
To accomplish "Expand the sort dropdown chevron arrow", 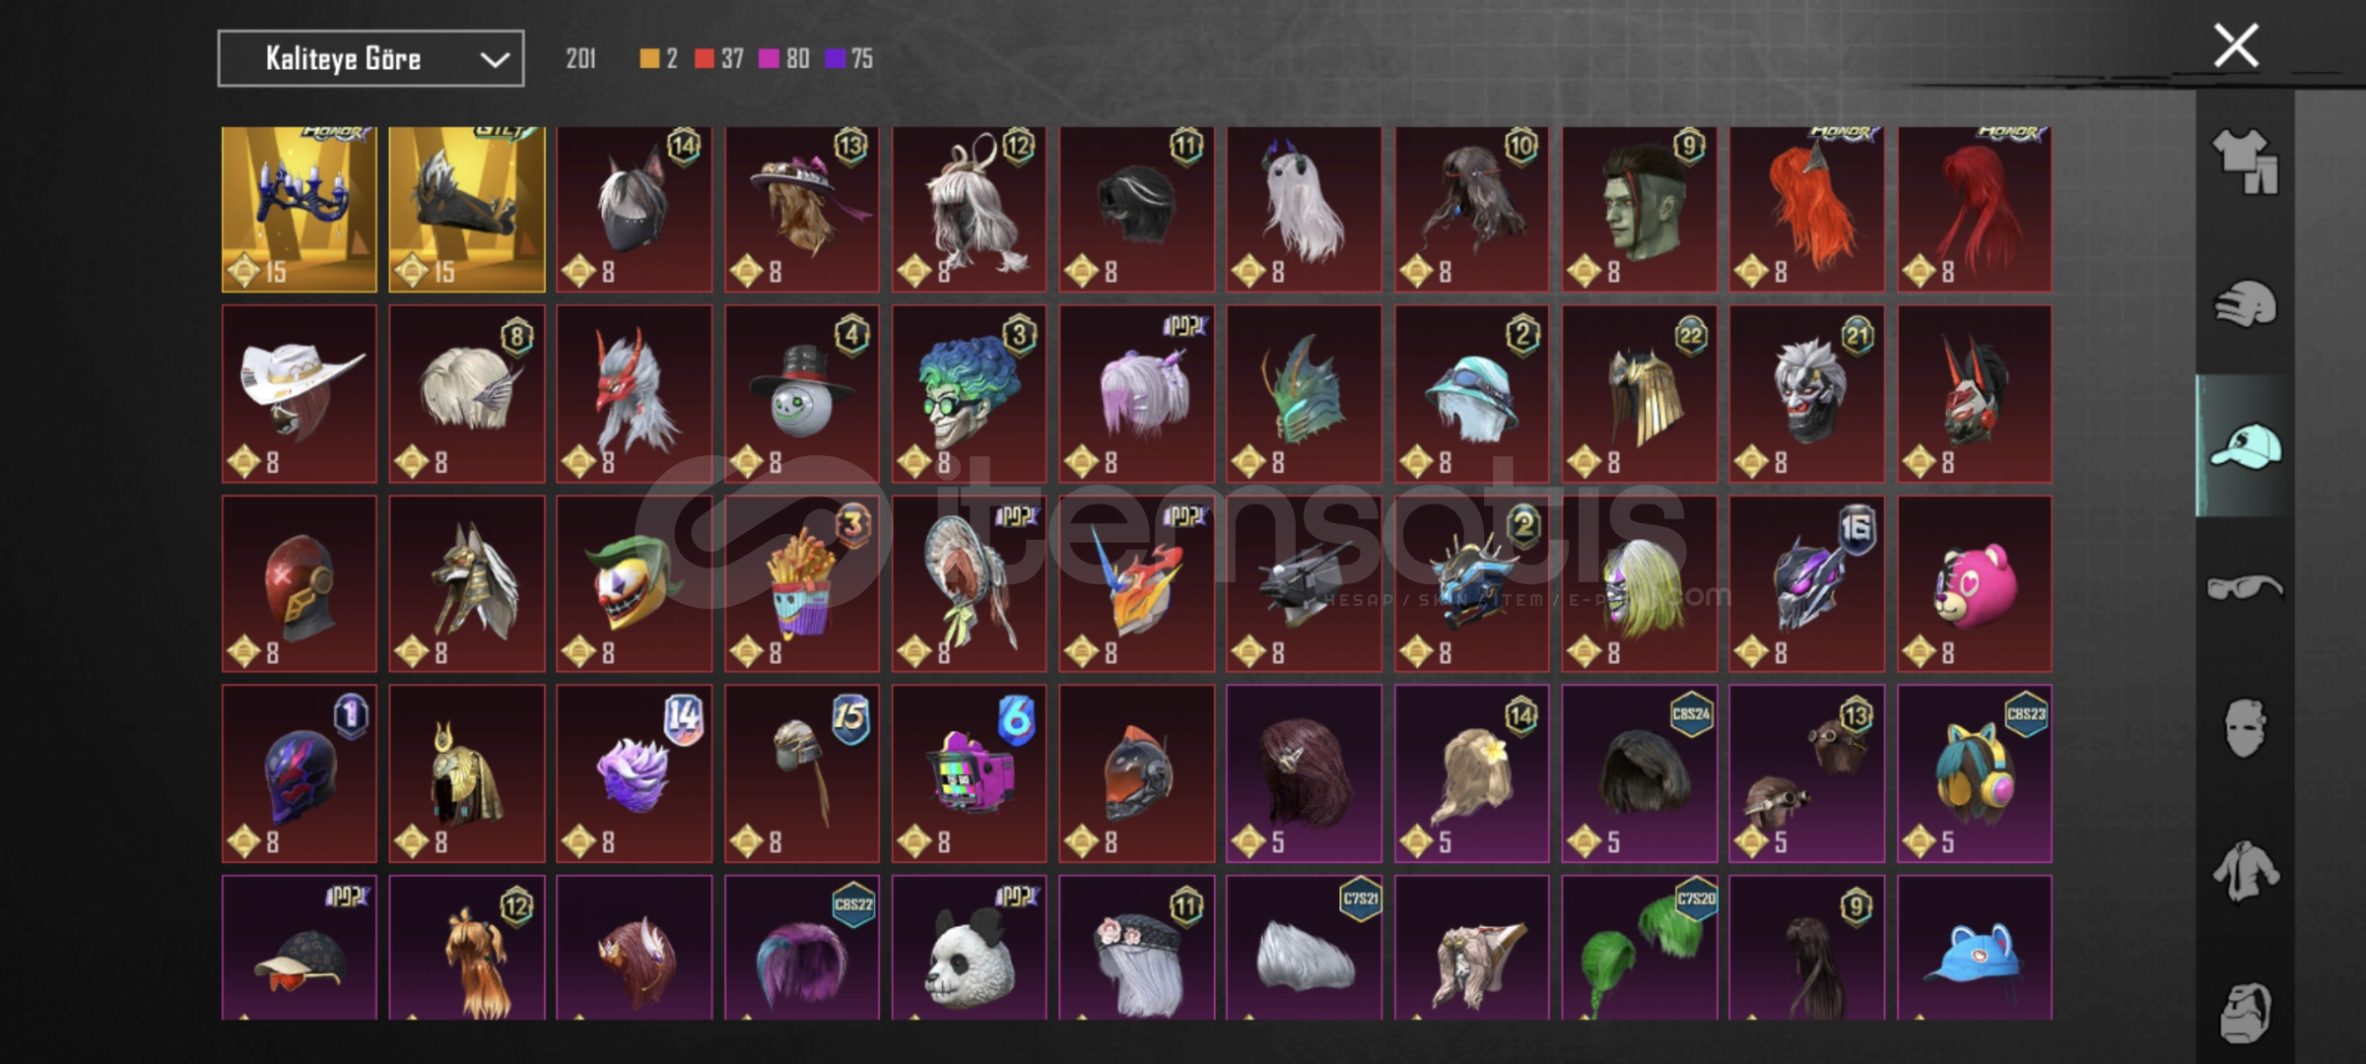I will pos(495,60).
